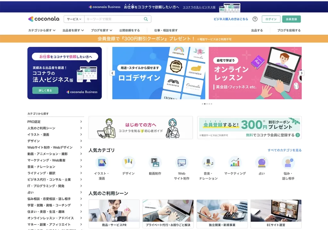This screenshot has width=328, height=230.
Task: Click the 会員登録 button
Action: tap(291, 19)
